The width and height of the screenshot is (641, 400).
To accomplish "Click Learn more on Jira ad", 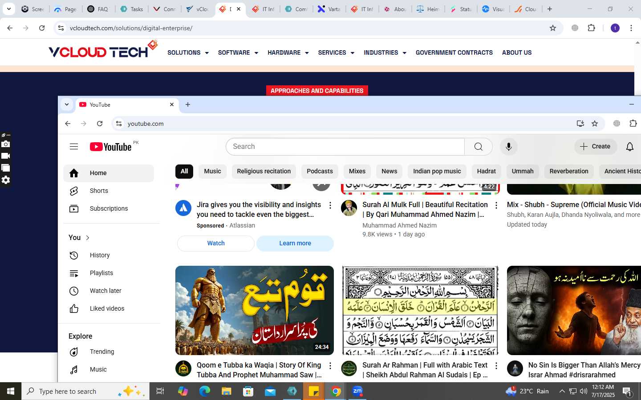I will (295, 244).
